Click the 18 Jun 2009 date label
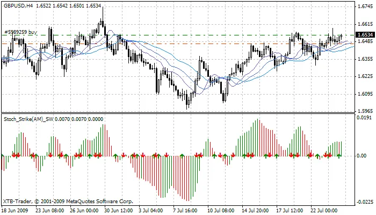The width and height of the screenshot is (376, 215). tap(15, 211)
